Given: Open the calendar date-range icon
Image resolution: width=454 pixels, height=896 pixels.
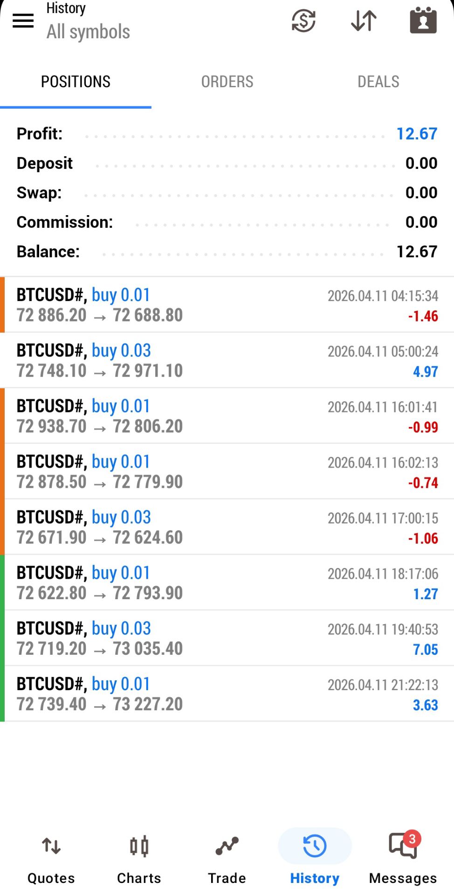Looking at the screenshot, I should (423, 21).
